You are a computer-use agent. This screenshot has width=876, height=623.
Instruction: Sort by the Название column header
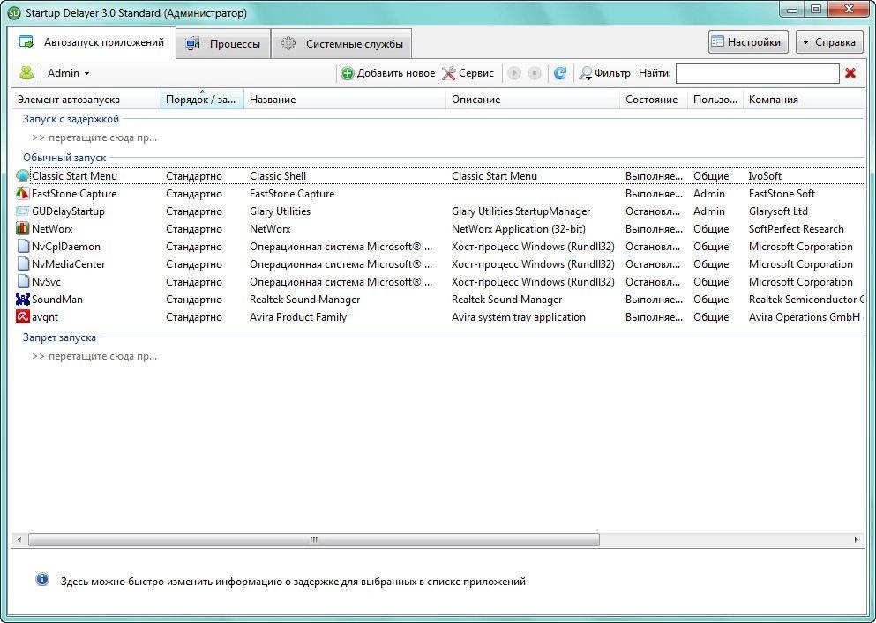pos(345,100)
